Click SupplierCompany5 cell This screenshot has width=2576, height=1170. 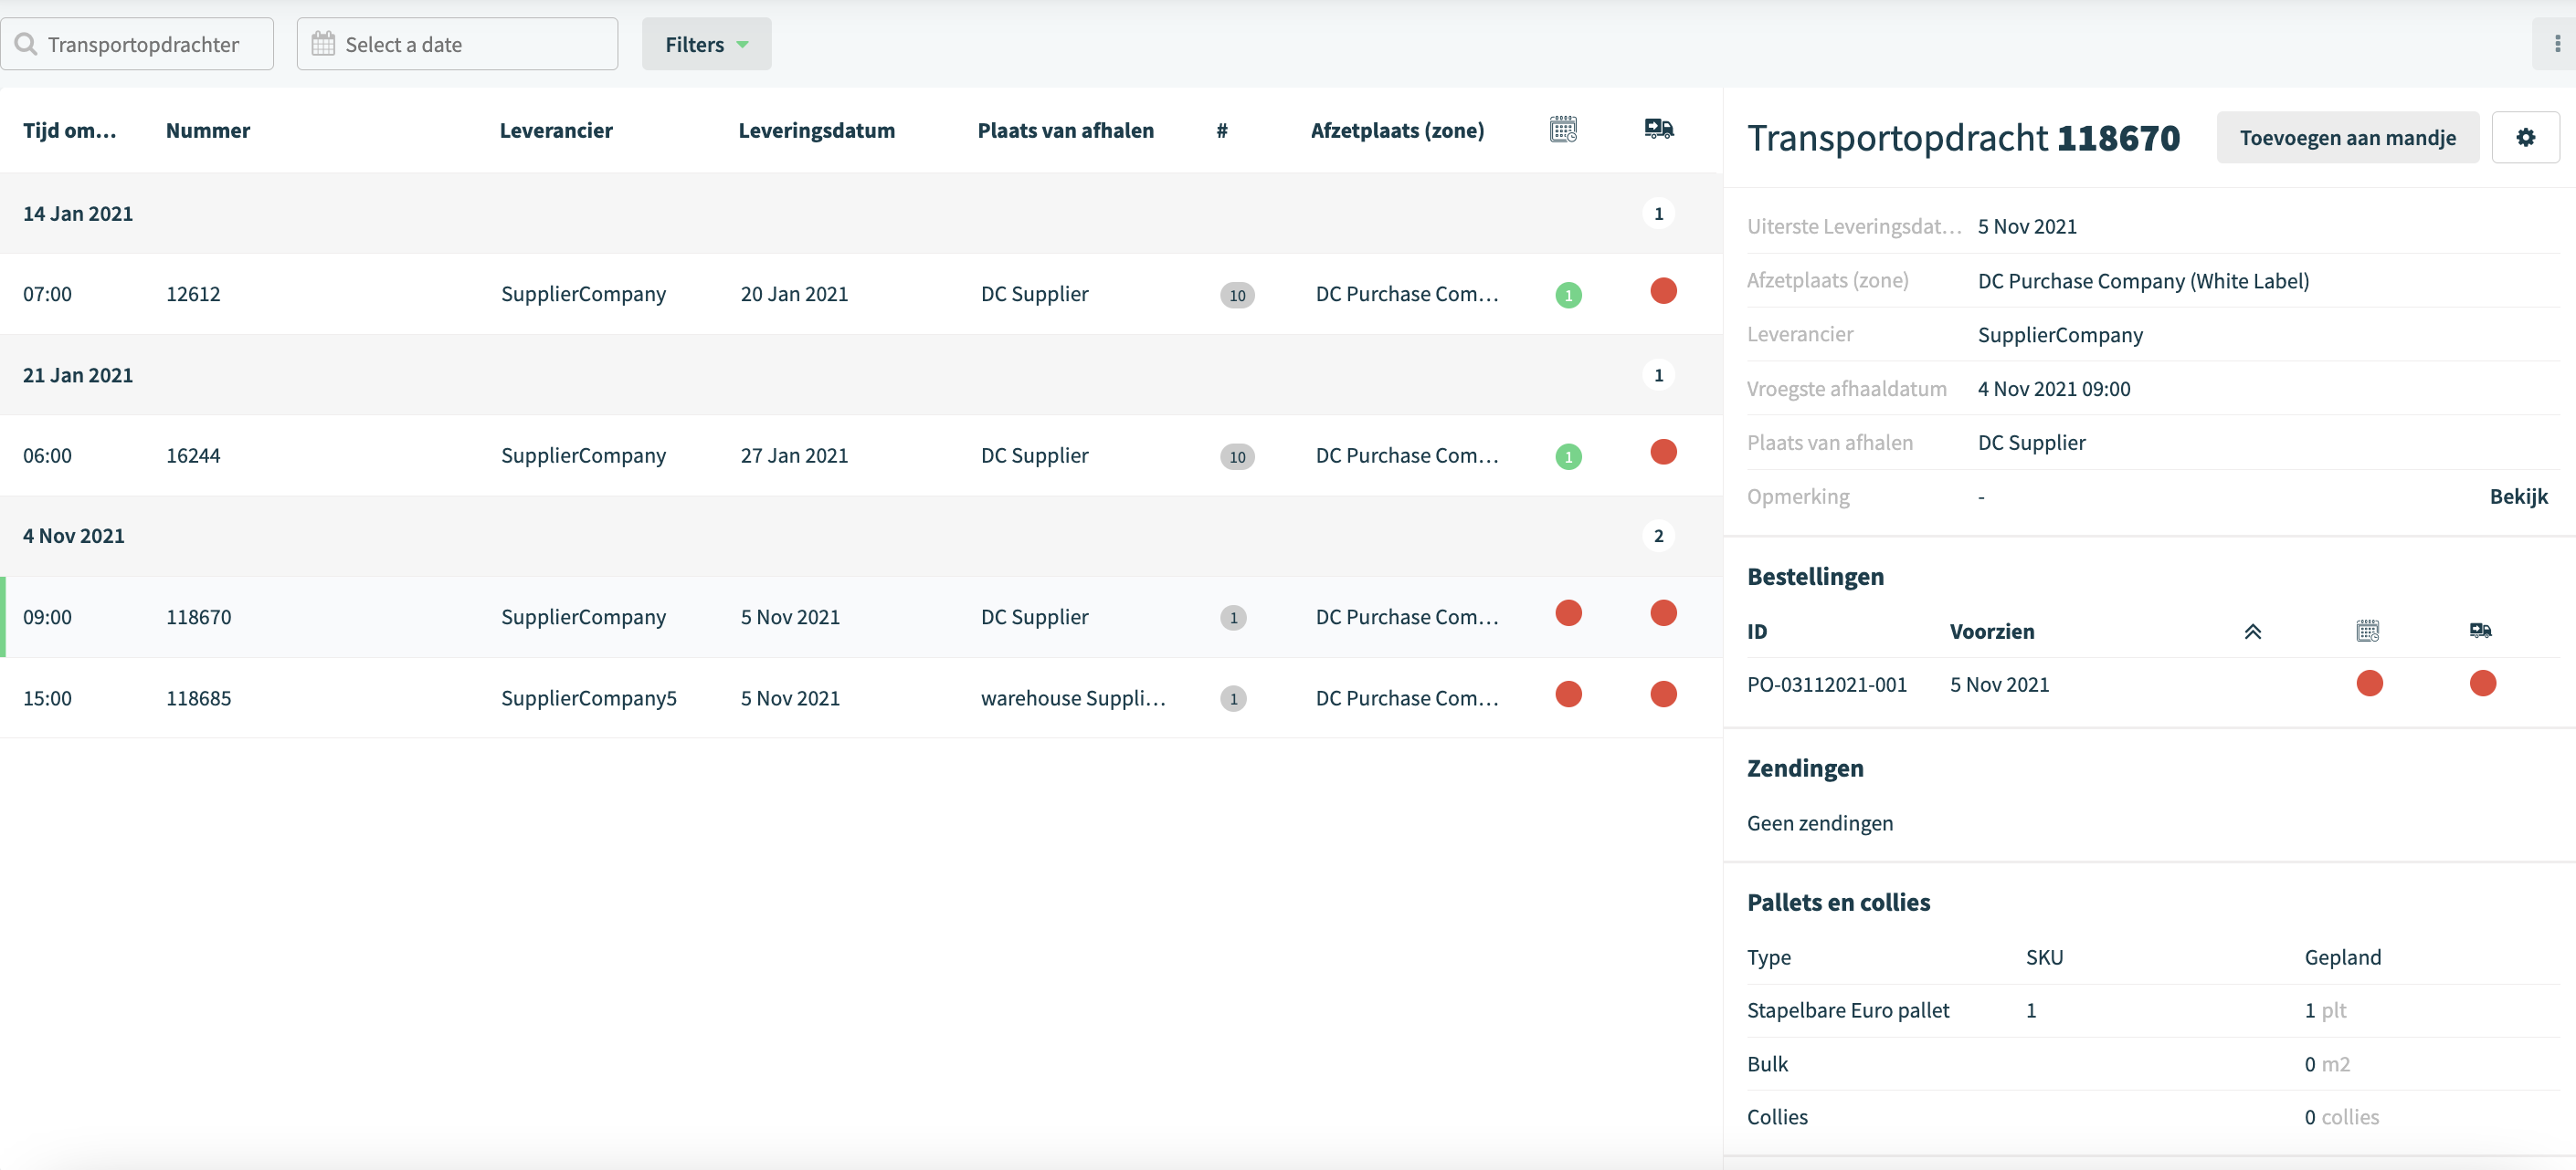[x=589, y=698]
